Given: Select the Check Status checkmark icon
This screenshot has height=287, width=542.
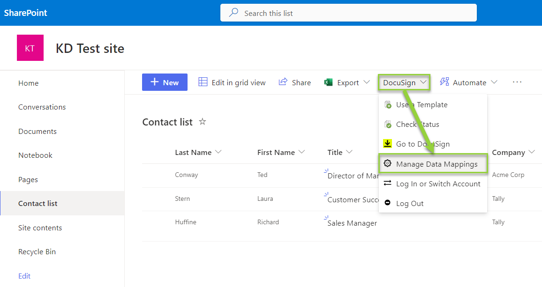Looking at the screenshot, I should 388,124.
